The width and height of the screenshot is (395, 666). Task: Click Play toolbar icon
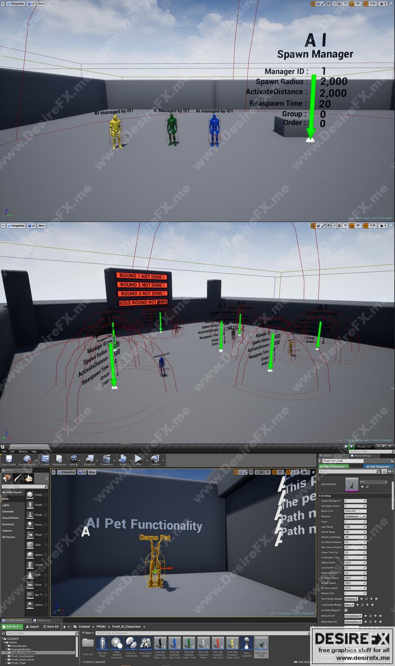[138, 460]
